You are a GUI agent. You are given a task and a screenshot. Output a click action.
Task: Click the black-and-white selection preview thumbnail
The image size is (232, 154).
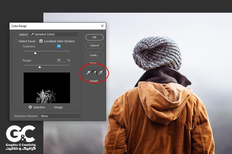pos(47,88)
